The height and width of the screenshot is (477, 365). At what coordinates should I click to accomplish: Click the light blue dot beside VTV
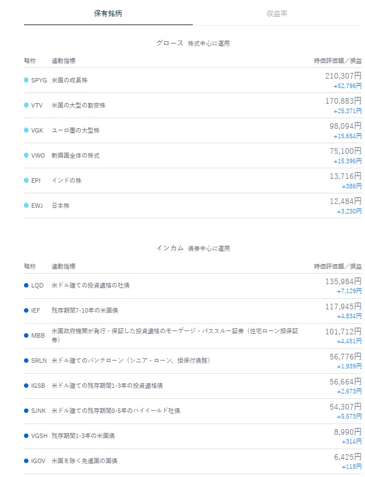pos(26,105)
